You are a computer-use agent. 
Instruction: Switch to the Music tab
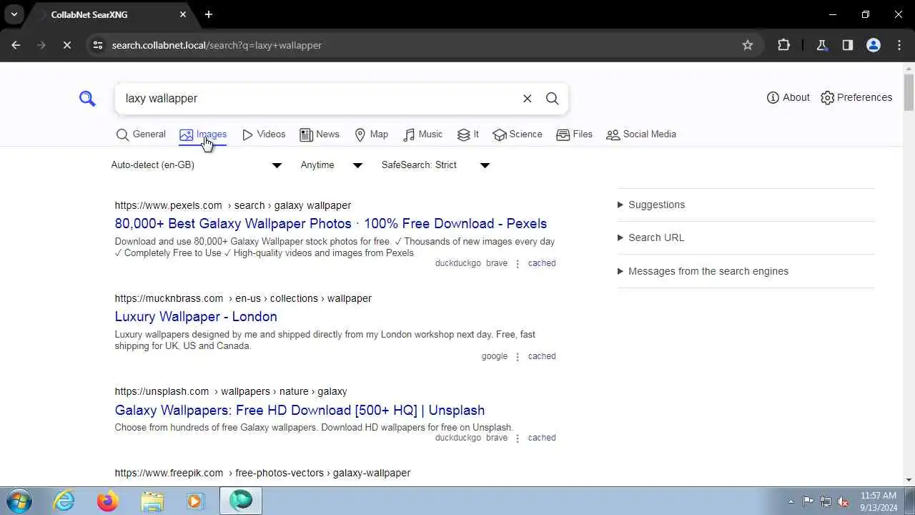click(x=422, y=134)
